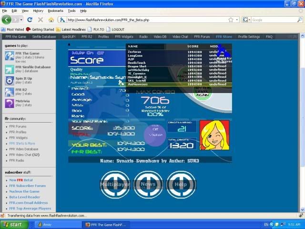Open the News round button
The width and height of the screenshot is (305, 229).
(x=148, y=184)
